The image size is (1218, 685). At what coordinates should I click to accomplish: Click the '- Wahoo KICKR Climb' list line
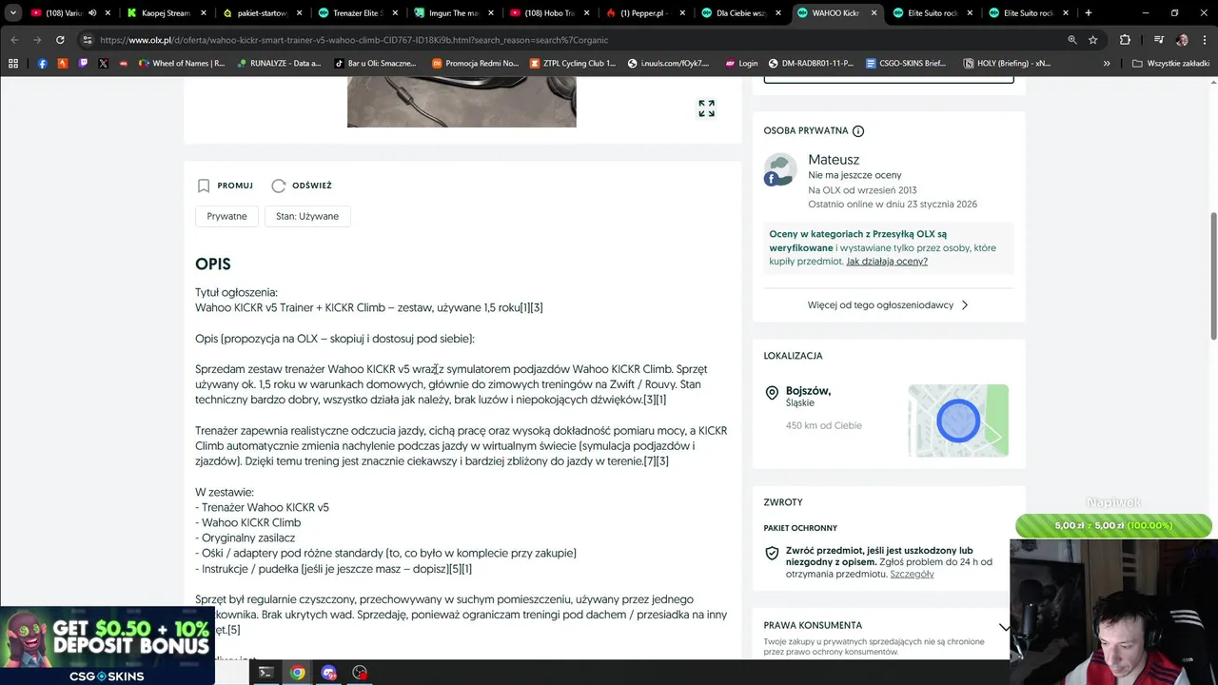(x=248, y=522)
